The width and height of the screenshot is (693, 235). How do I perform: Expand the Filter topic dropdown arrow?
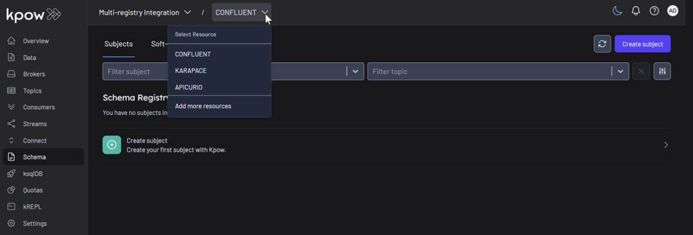pos(620,71)
